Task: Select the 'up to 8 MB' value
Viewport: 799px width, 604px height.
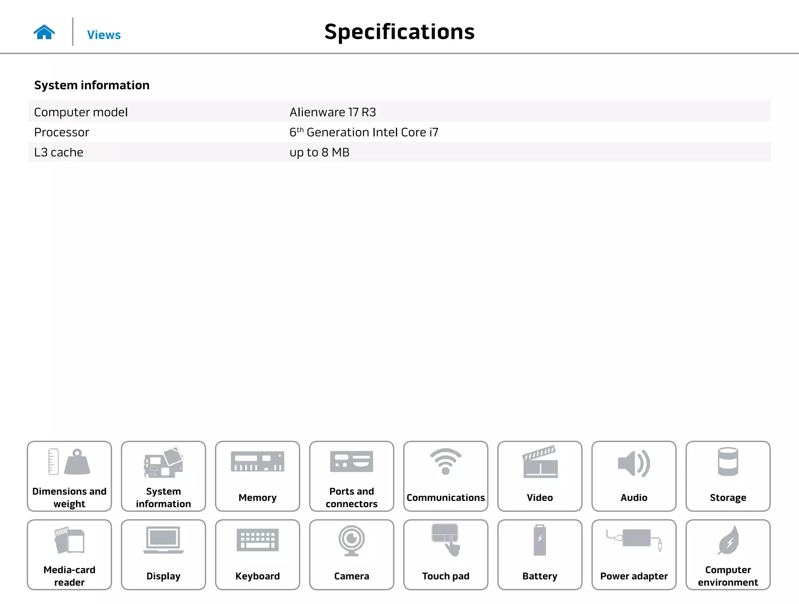Action: tap(320, 152)
